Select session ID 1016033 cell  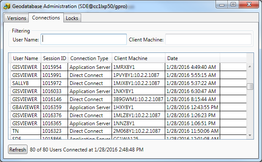tap(55, 91)
